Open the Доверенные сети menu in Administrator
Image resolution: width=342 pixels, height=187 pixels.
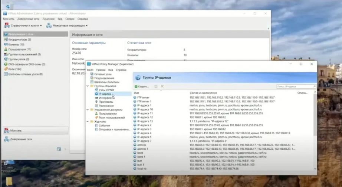pyautogui.click(x=28, y=19)
